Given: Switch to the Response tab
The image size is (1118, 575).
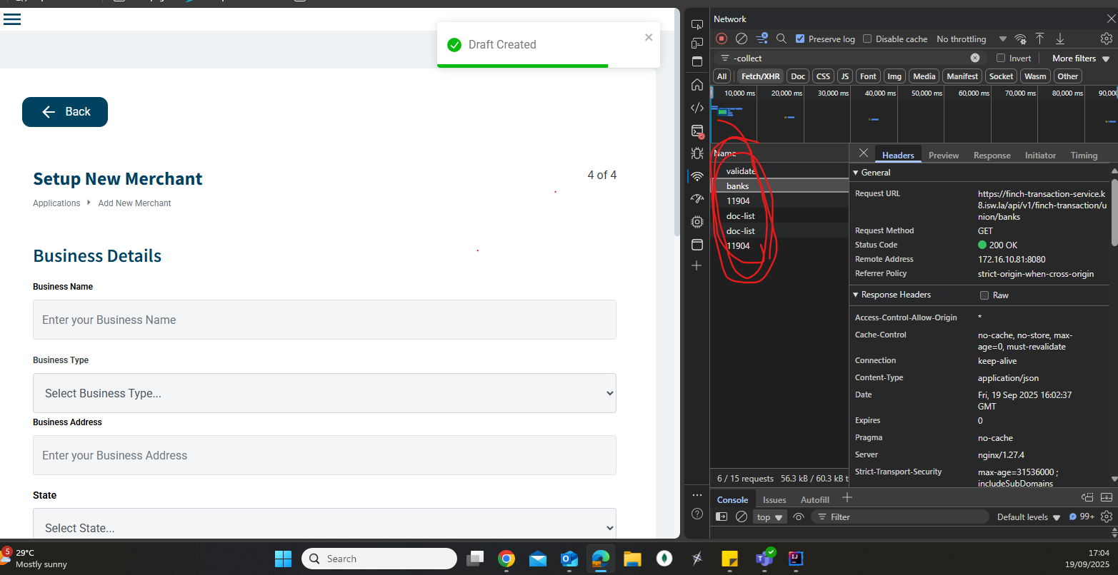Looking at the screenshot, I should pyautogui.click(x=992, y=155).
